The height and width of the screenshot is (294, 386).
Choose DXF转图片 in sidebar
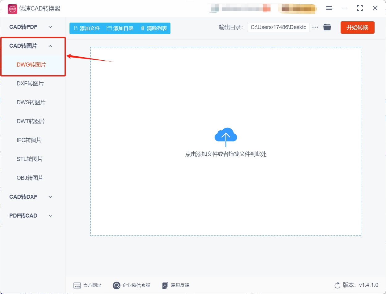pos(30,84)
